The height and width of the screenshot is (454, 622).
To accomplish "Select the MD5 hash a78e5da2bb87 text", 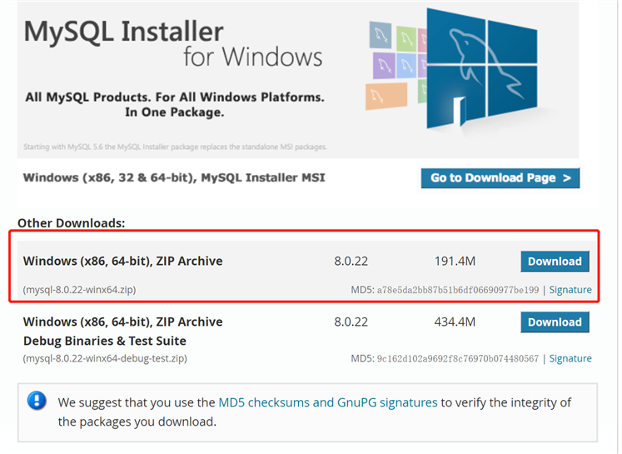I will (x=458, y=290).
